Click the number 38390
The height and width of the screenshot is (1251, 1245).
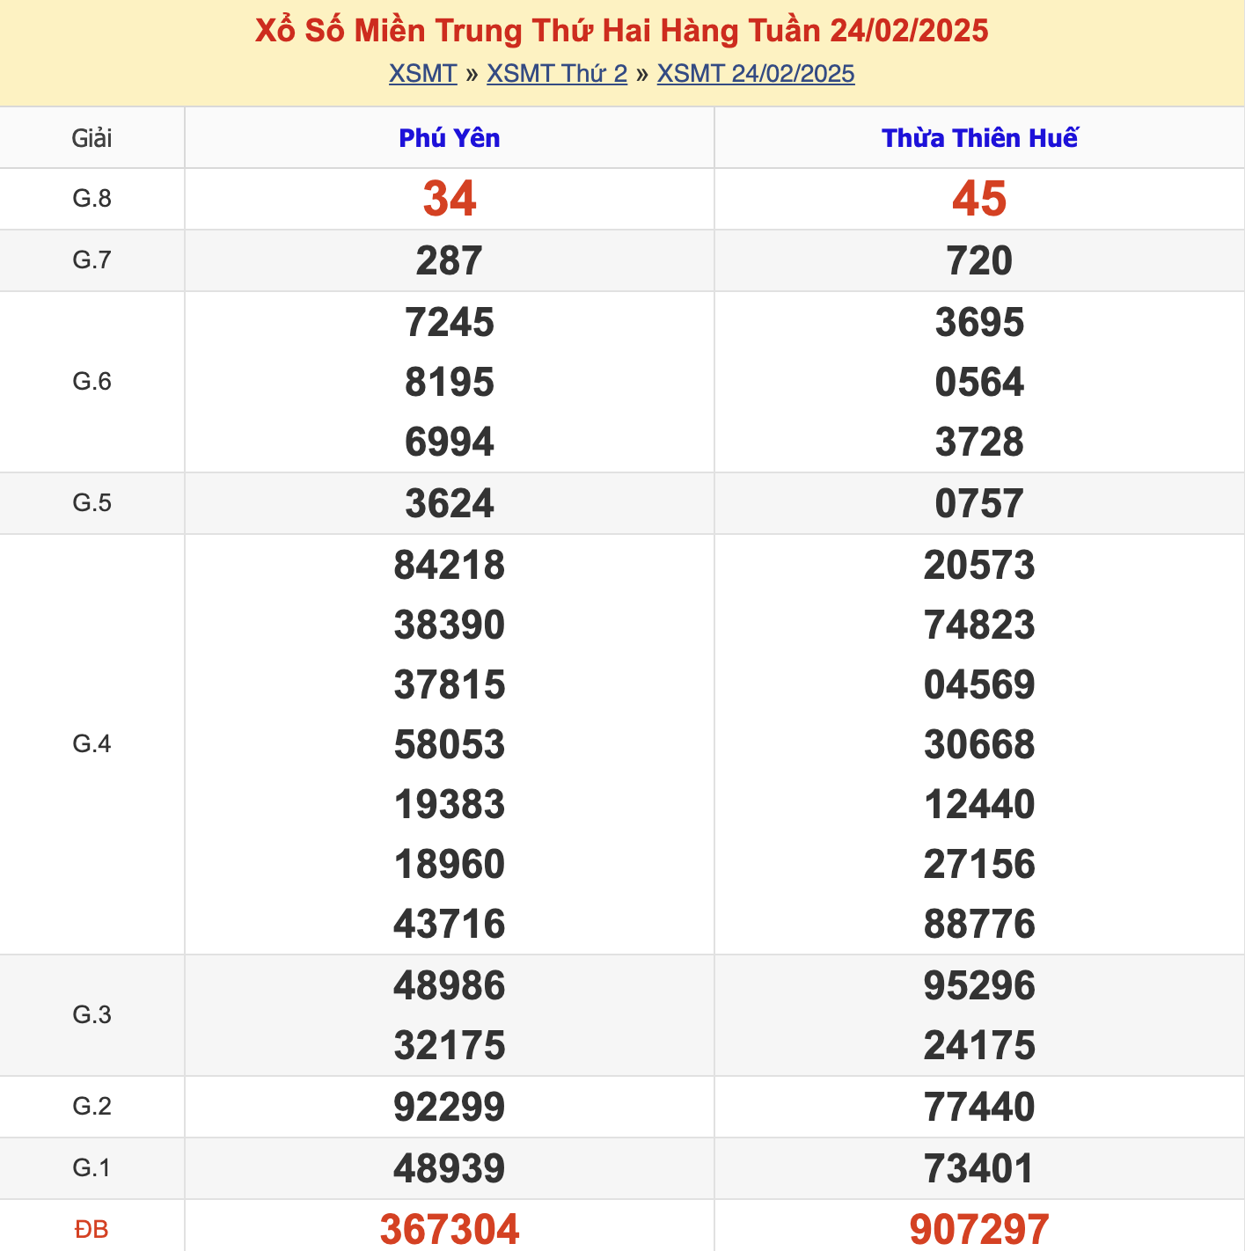pos(450,625)
